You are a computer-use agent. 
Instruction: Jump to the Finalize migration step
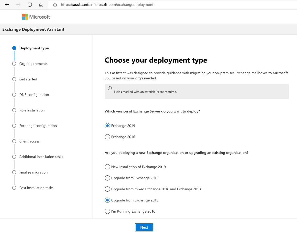click(x=33, y=172)
